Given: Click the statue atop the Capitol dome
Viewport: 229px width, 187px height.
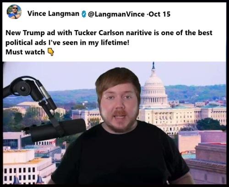Looking at the screenshot, I should (153, 65).
